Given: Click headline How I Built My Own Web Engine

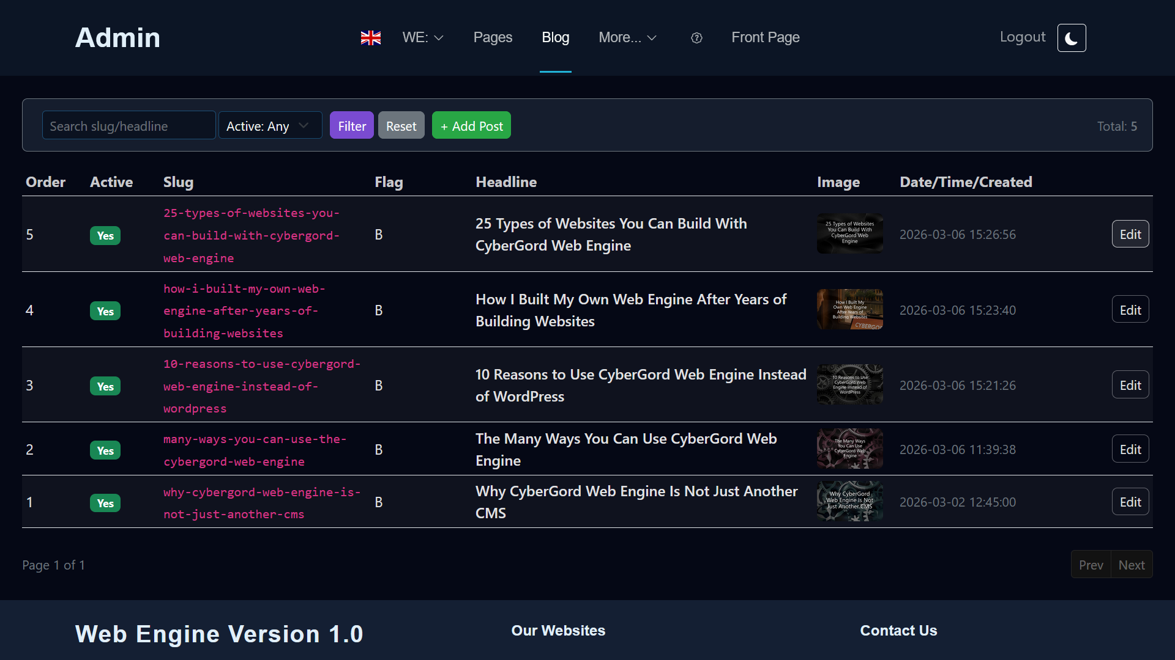Looking at the screenshot, I should (631, 310).
